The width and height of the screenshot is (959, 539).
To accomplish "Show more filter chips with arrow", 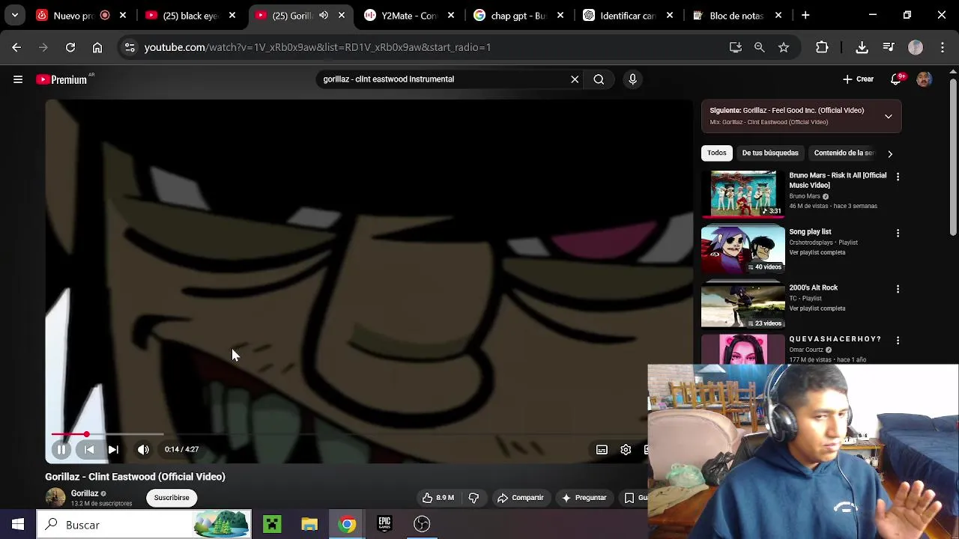I will [890, 153].
